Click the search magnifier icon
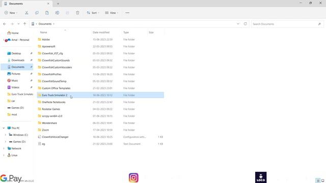Viewport: 326px width, 183px height. pos(319,24)
